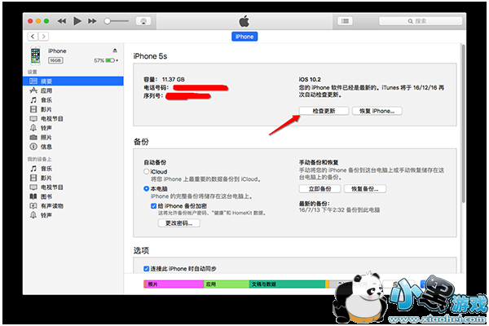Click the 16GB capacity badge

coord(55,60)
